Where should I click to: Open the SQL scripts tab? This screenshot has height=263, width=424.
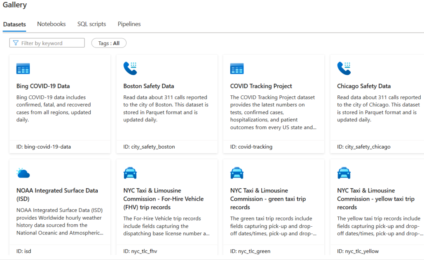pyautogui.click(x=92, y=24)
